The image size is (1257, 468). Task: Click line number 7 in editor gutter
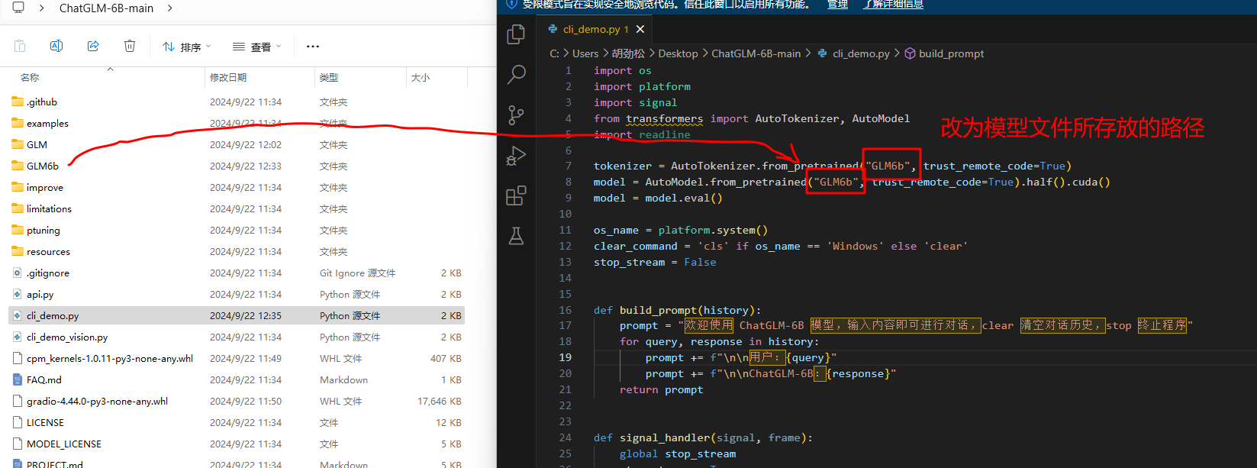[x=568, y=166]
